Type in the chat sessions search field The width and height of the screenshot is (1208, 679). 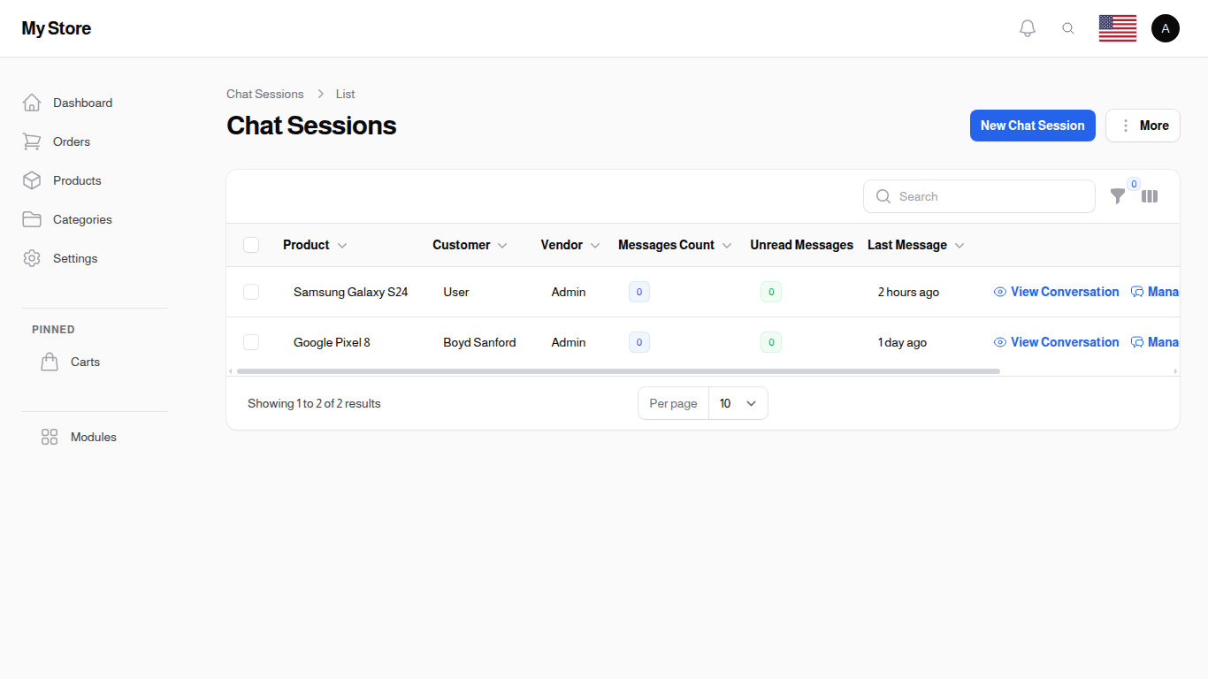979,196
